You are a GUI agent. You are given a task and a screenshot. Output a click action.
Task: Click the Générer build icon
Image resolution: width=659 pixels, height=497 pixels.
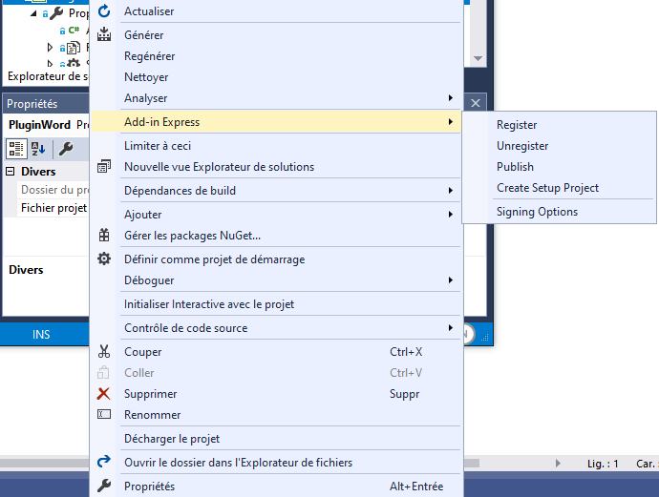(x=104, y=35)
